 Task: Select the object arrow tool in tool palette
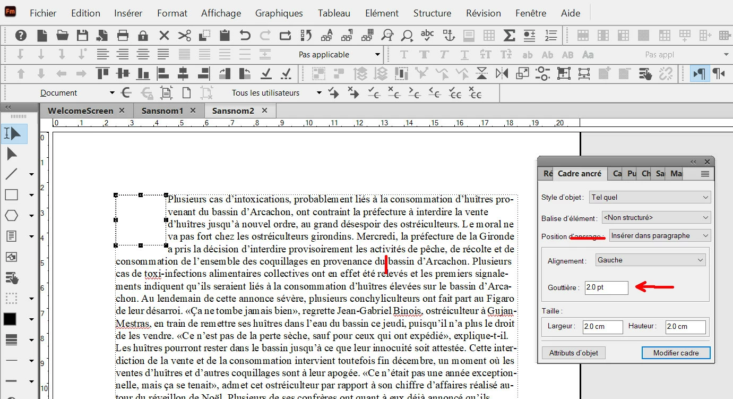point(12,154)
